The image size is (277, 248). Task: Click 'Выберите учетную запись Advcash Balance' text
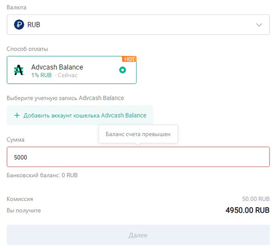point(66,98)
